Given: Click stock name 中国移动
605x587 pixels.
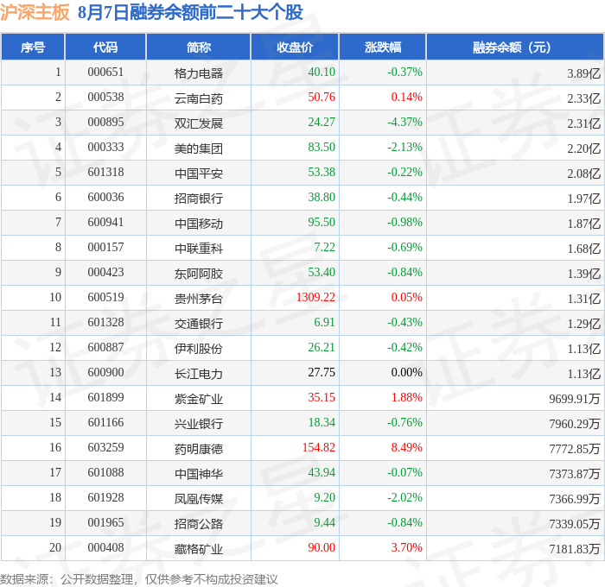Looking at the screenshot, I should tap(198, 224).
